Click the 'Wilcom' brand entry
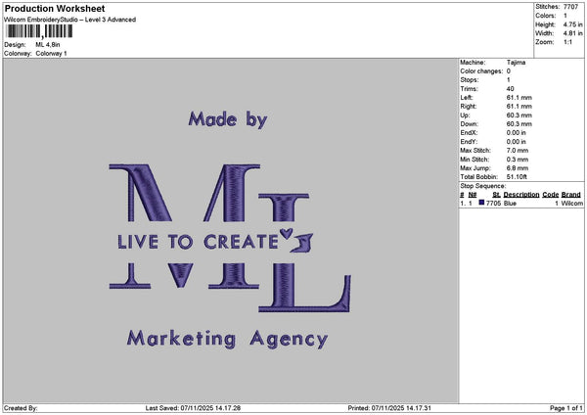The width and height of the screenshot is (587, 415). coord(571,204)
